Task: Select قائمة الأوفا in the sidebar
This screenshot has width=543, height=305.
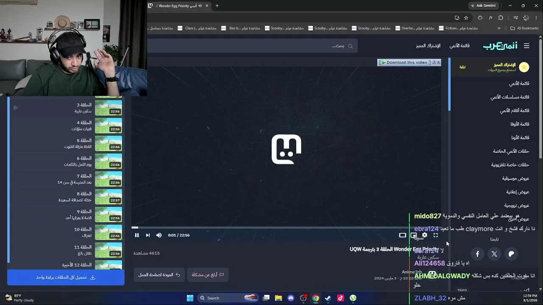Action: 520,124
